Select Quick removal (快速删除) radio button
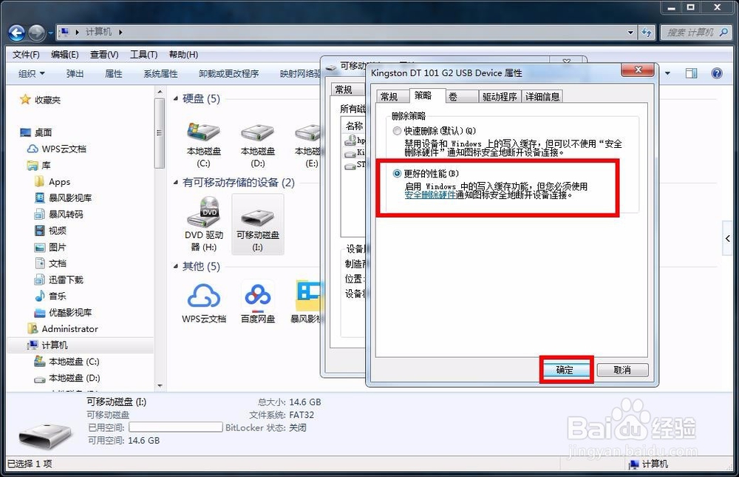Viewport: 739px width, 477px height. click(x=397, y=131)
